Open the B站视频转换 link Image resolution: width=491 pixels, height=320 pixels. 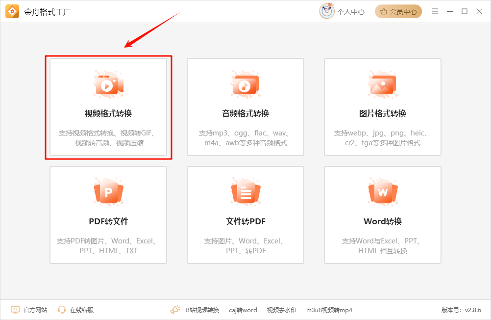(x=202, y=310)
